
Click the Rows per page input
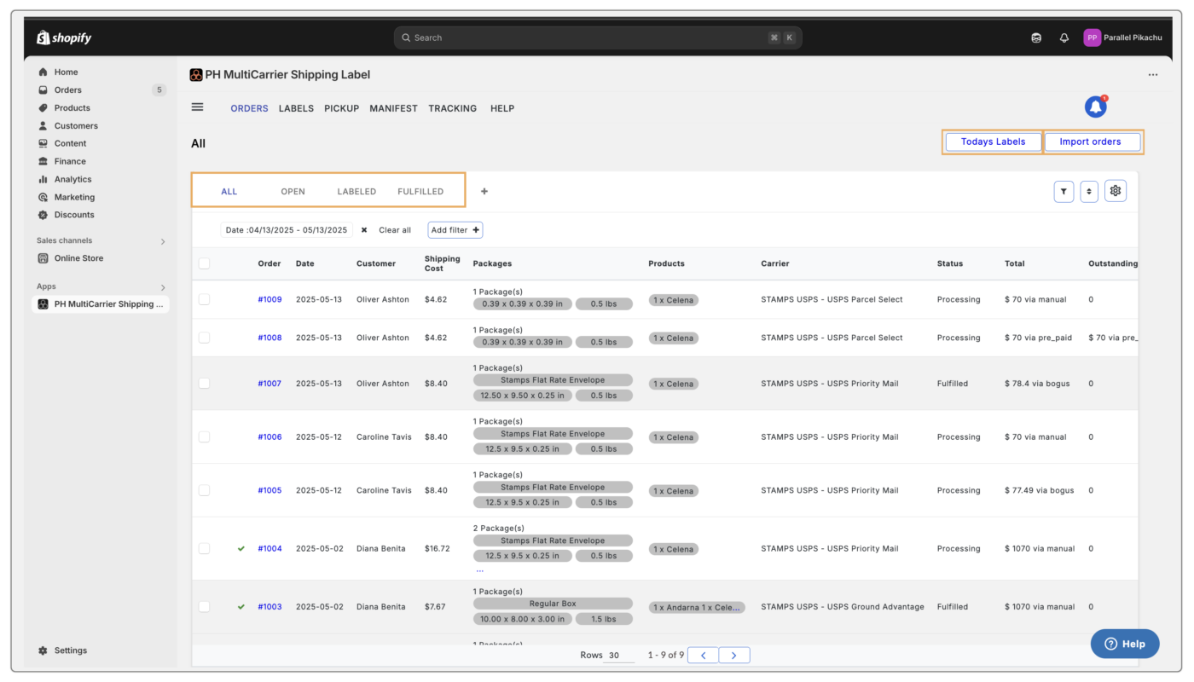click(x=618, y=656)
